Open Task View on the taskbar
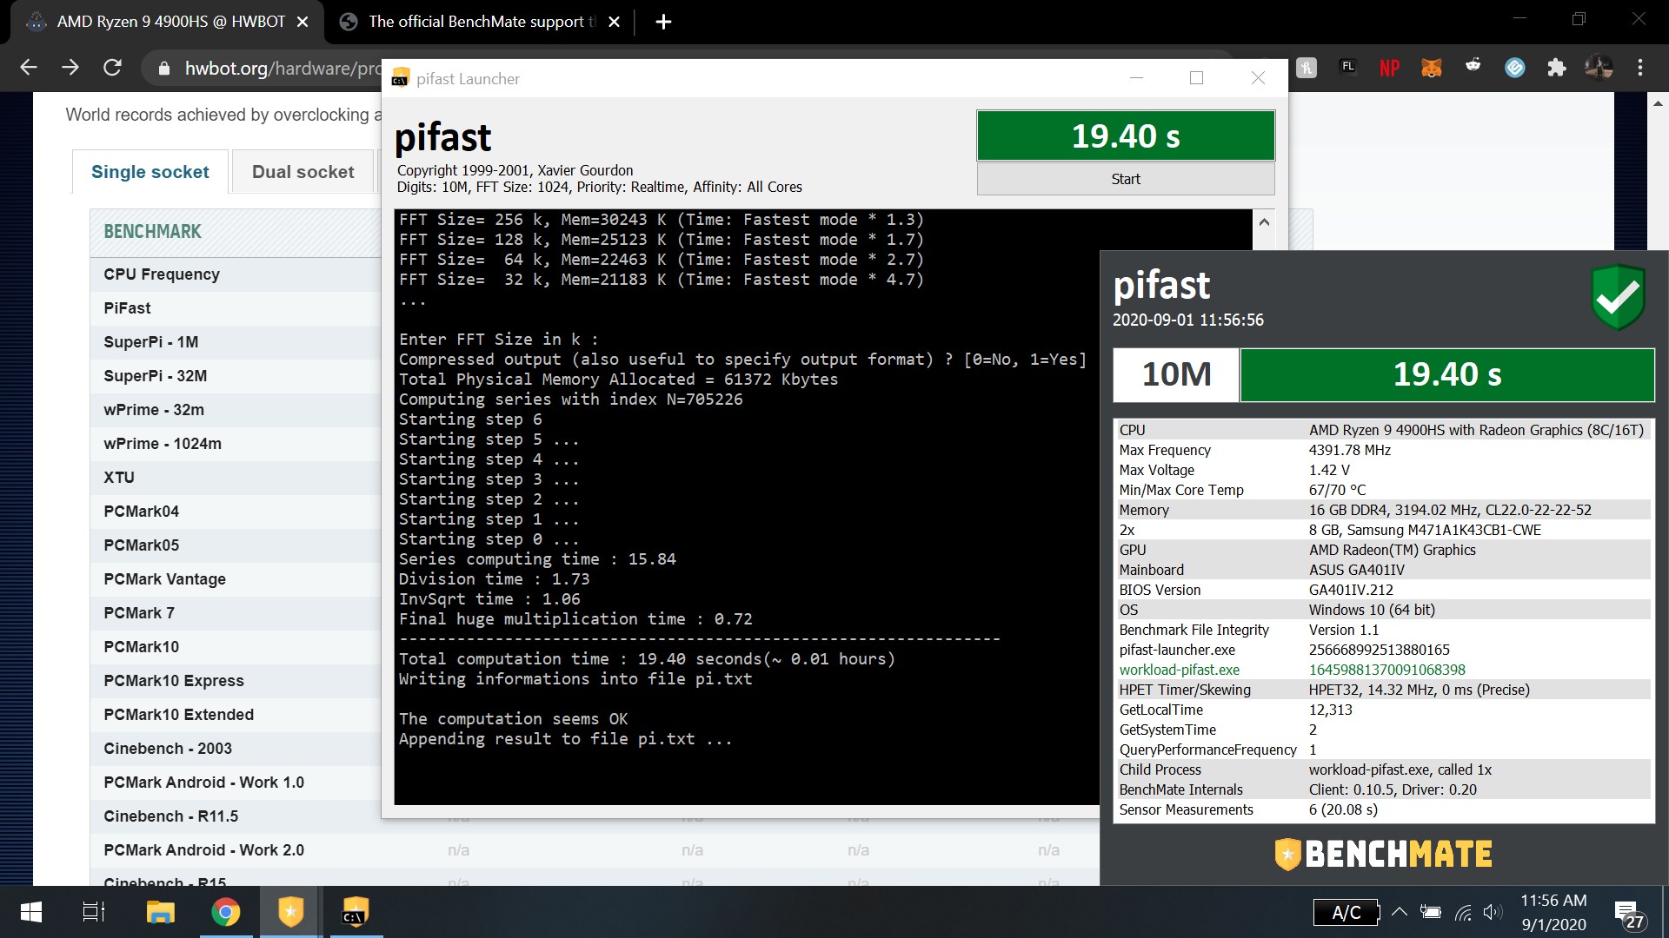Viewport: 1669px width, 938px height. pyautogui.click(x=93, y=912)
